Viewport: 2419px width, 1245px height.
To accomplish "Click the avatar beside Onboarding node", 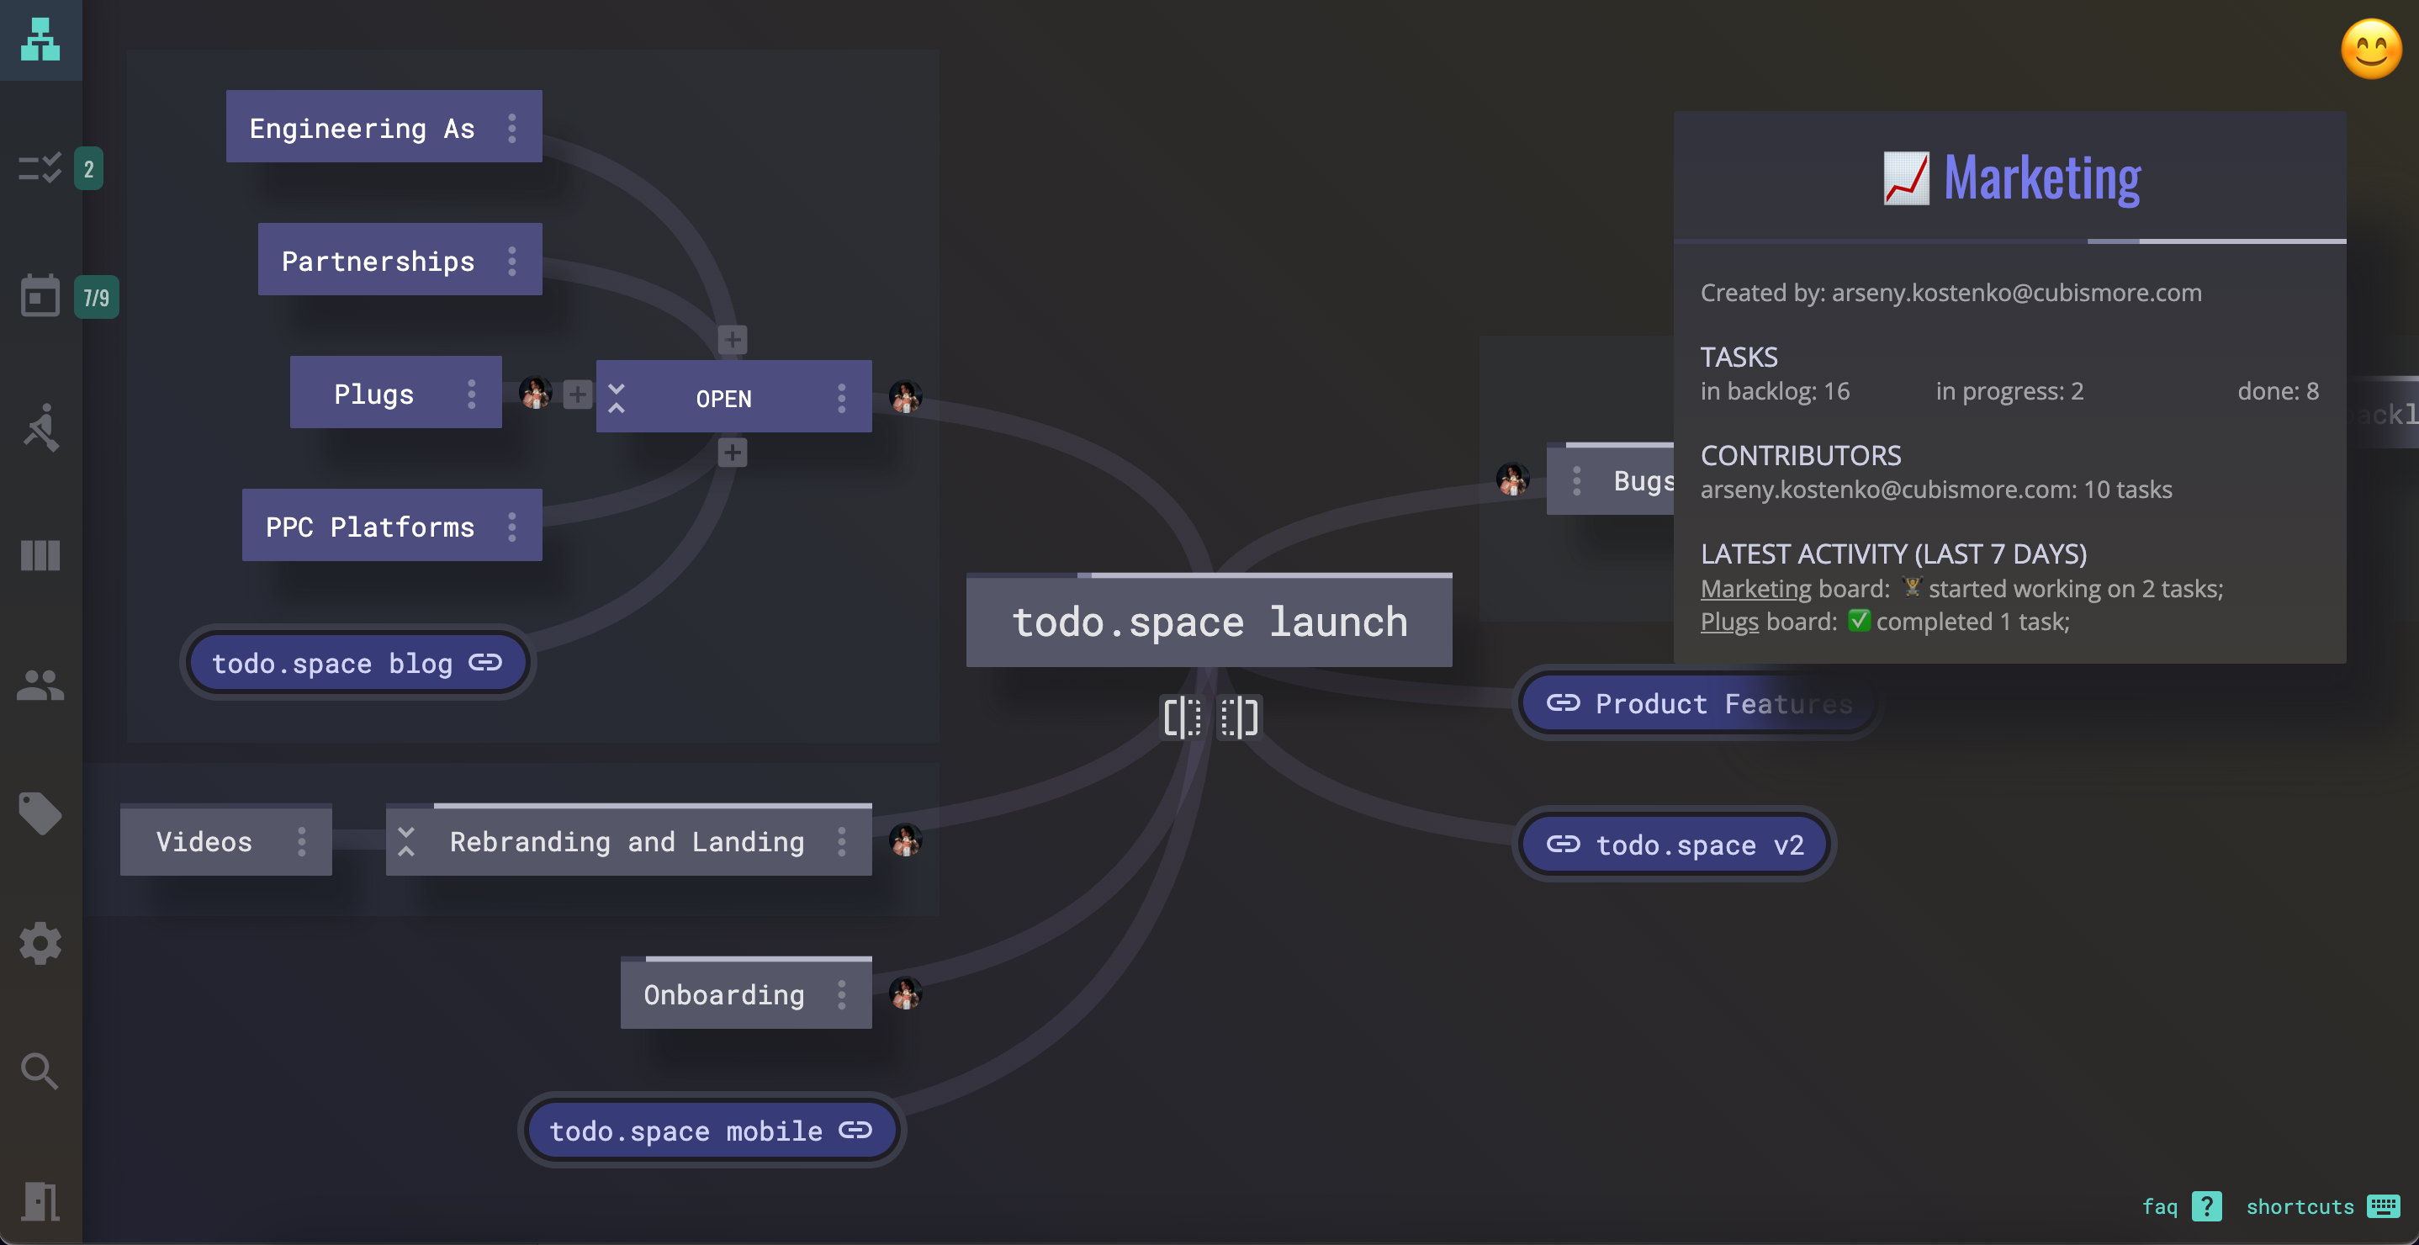I will 905,993.
